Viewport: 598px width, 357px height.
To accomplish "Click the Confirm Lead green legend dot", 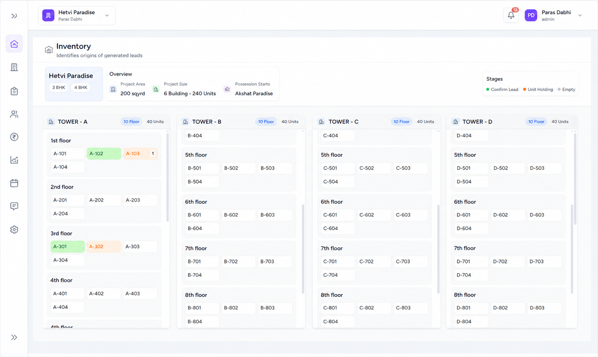I will click(x=488, y=90).
